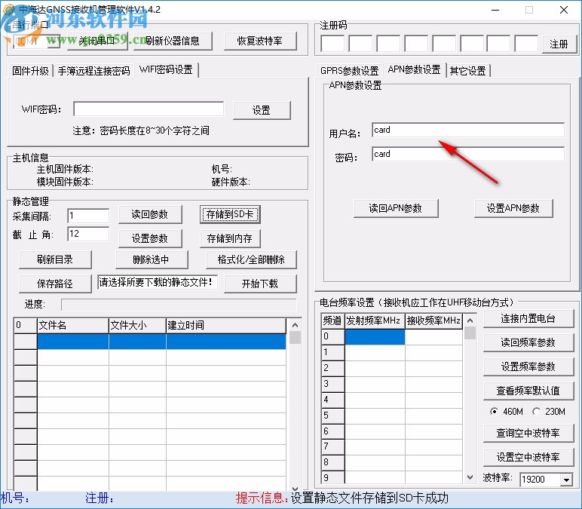Click the 文件大小 column header
This screenshot has width=582, height=509.
[137, 325]
